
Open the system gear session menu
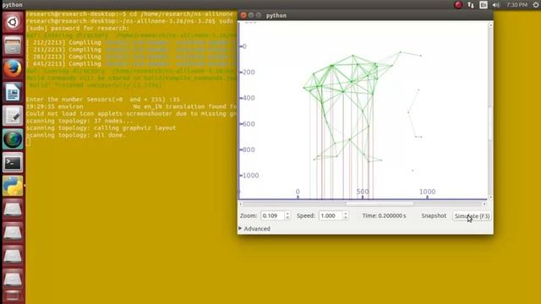point(536,5)
